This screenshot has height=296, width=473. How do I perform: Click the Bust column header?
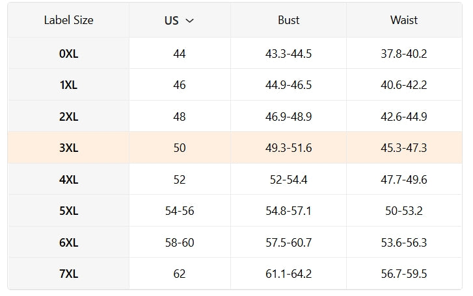click(289, 20)
